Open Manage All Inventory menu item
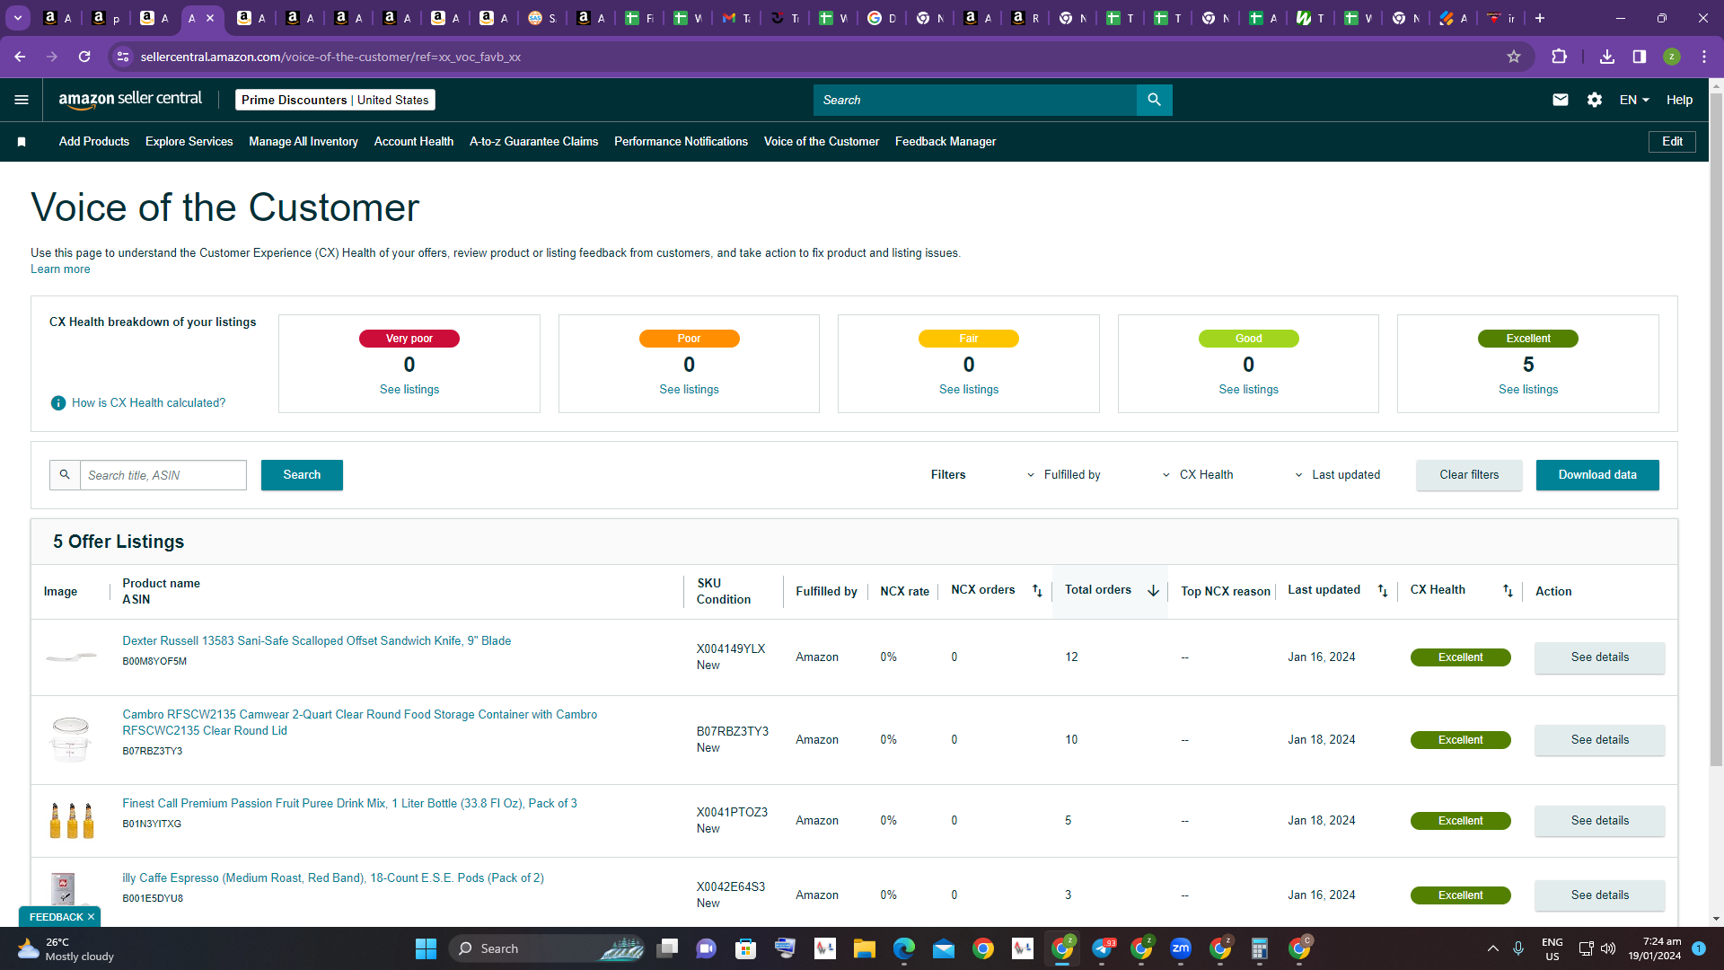The image size is (1724, 970). click(303, 142)
